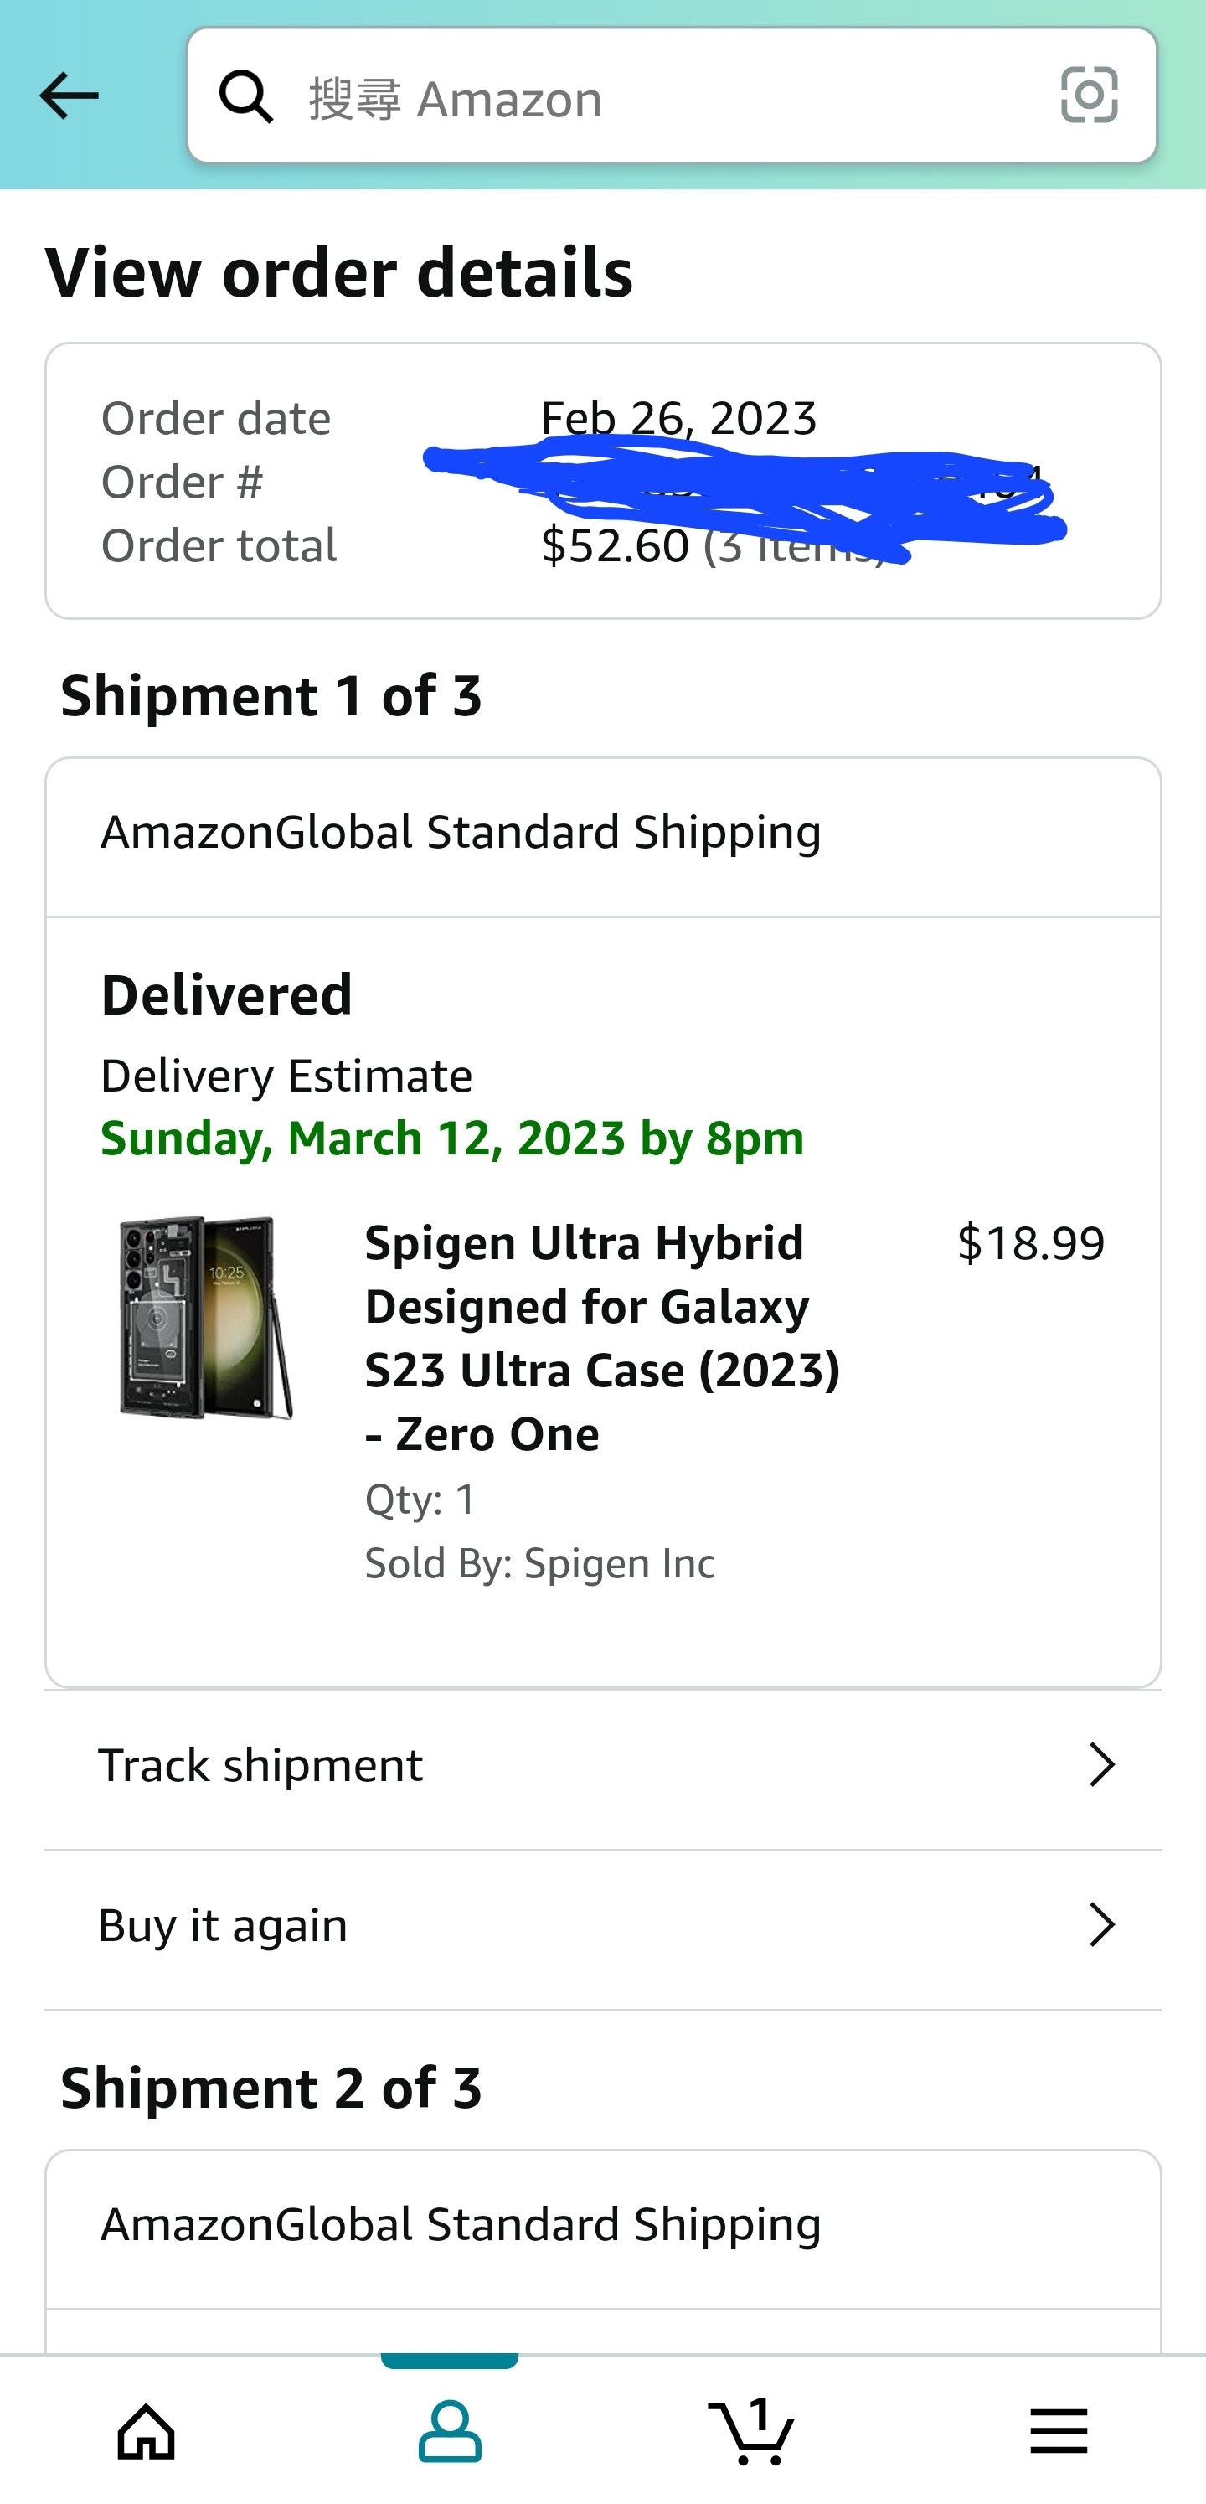
Task: Tap the $18.99 item price
Action: pyautogui.click(x=1031, y=1243)
